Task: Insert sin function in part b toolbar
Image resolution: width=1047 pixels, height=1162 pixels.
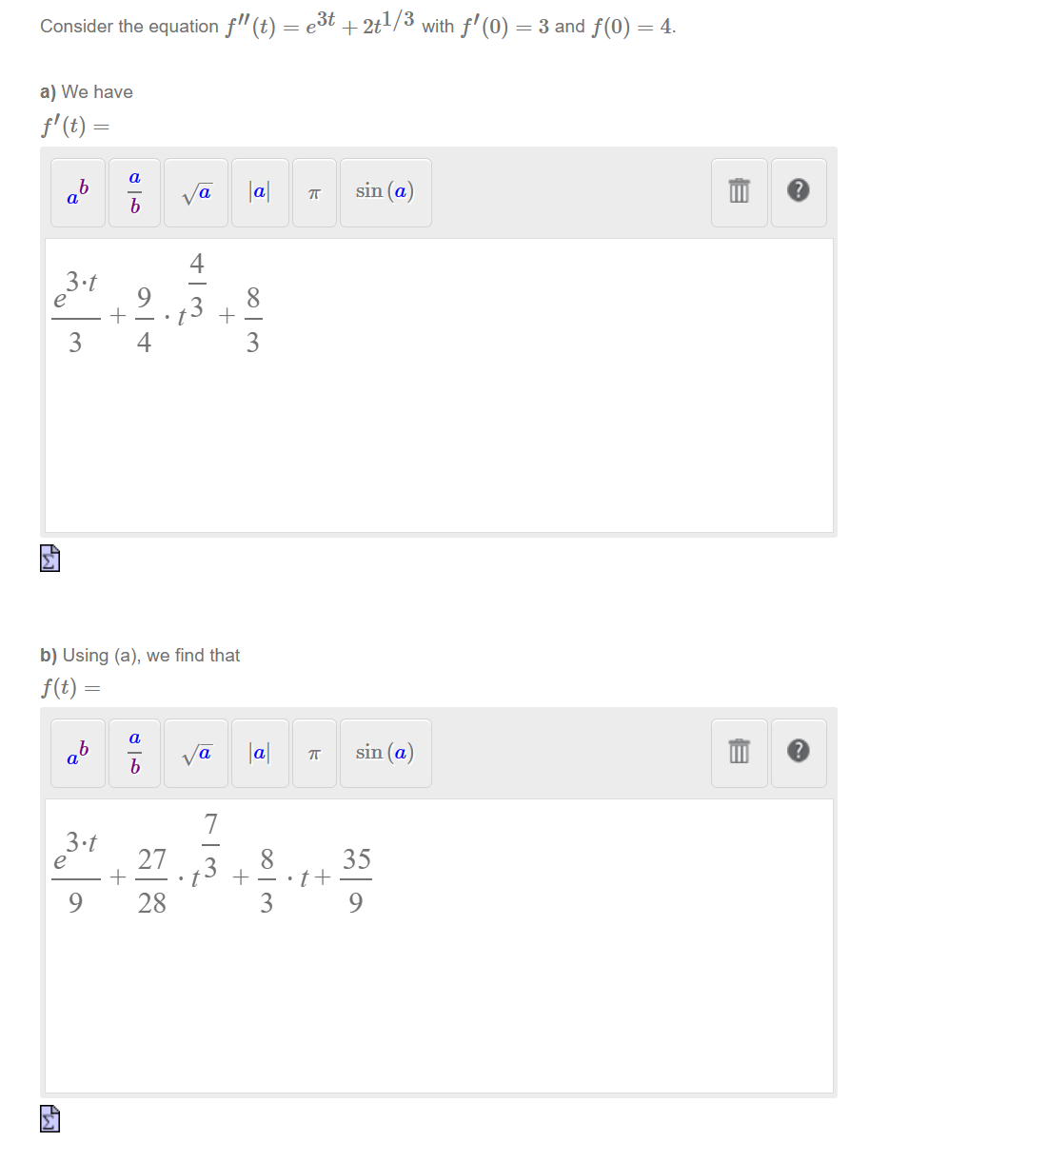Action: 385,753
